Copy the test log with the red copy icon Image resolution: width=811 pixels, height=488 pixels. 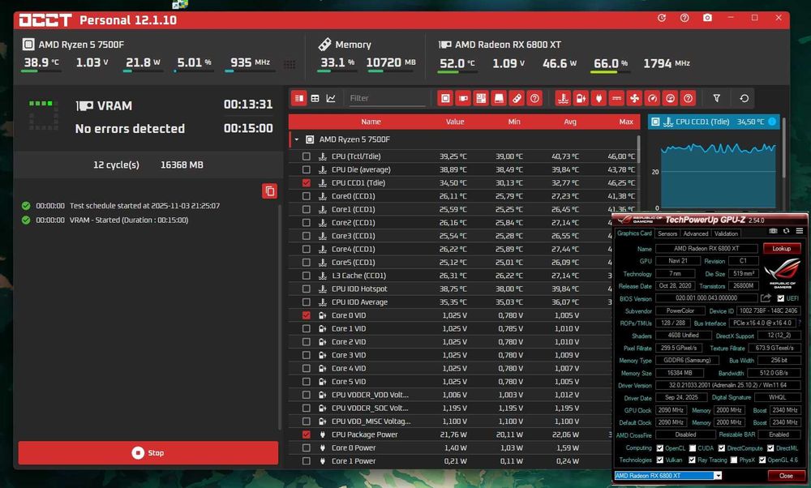[270, 191]
